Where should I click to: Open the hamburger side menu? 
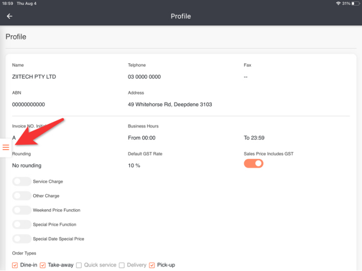(6, 147)
